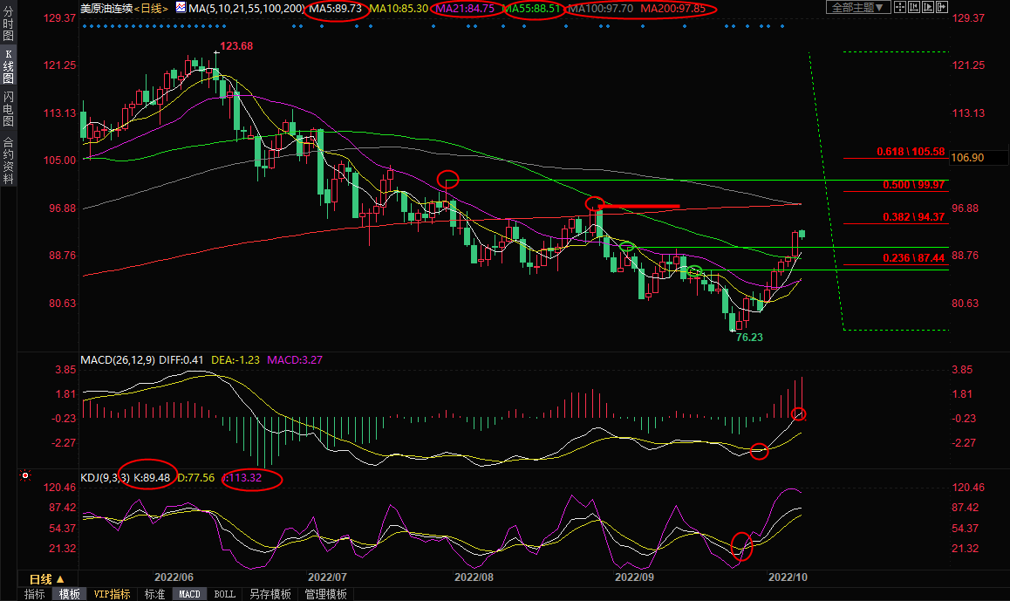1010x601 pixels.
Task: Click the 另存模板 button
Action: point(270,594)
